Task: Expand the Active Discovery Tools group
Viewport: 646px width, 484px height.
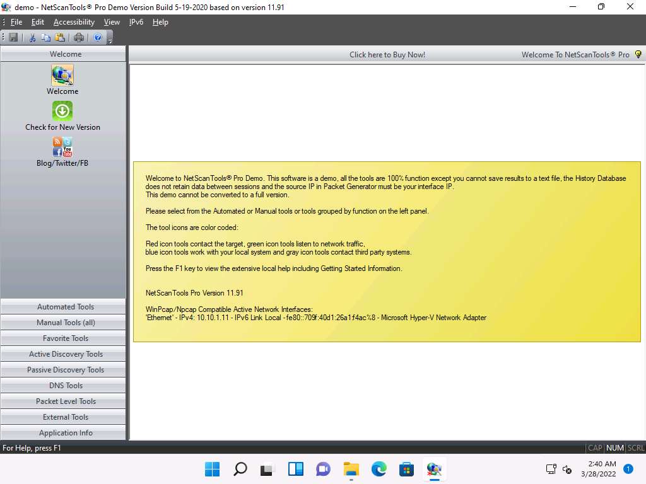Action: point(65,354)
